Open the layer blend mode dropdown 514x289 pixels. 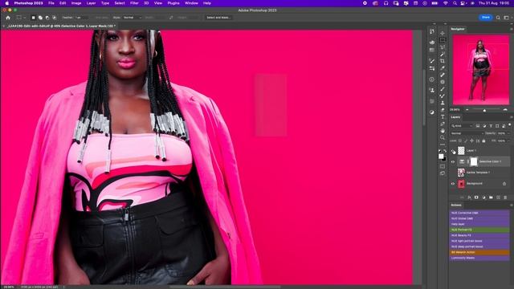click(x=467, y=133)
